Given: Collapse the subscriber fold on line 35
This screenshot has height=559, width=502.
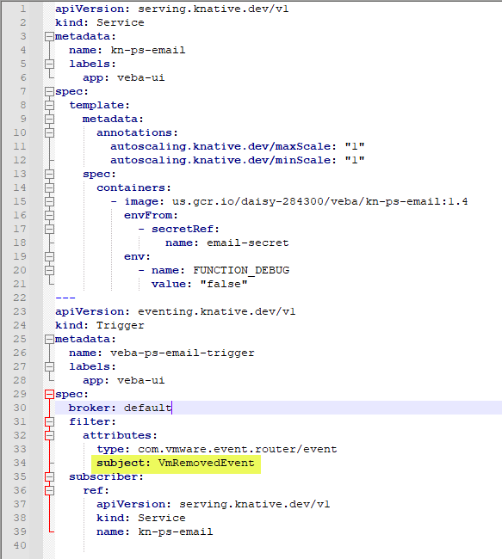Looking at the screenshot, I should coord(50,477).
